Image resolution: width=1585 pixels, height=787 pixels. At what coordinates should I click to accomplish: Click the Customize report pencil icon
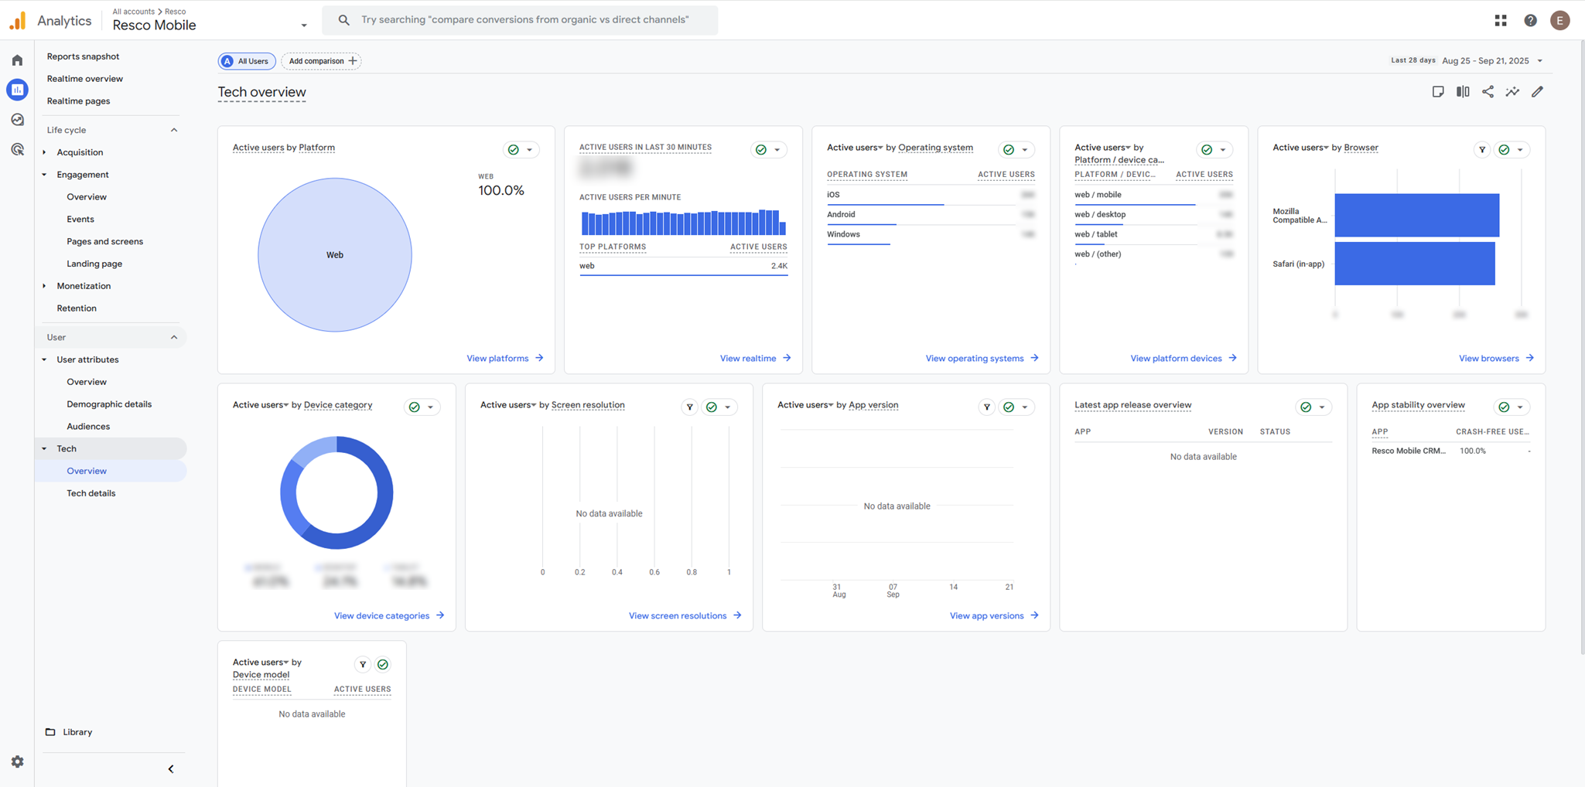[1537, 92]
